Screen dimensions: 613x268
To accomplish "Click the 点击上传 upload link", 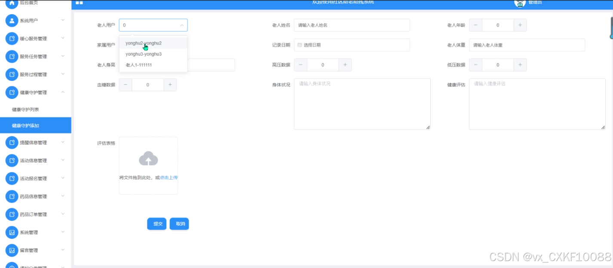I will 169,177.
